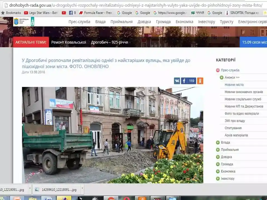
Task: Open the ЗМІ про владу link
Action: (235, 121)
